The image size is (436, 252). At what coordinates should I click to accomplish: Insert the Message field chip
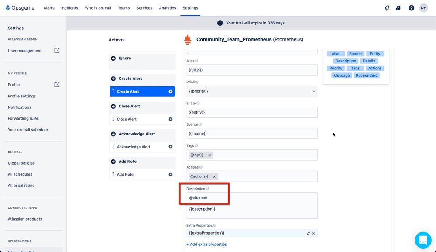(x=341, y=76)
